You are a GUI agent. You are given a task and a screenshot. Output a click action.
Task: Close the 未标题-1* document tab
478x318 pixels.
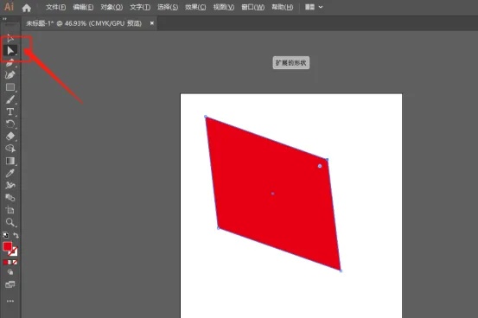[x=152, y=23]
